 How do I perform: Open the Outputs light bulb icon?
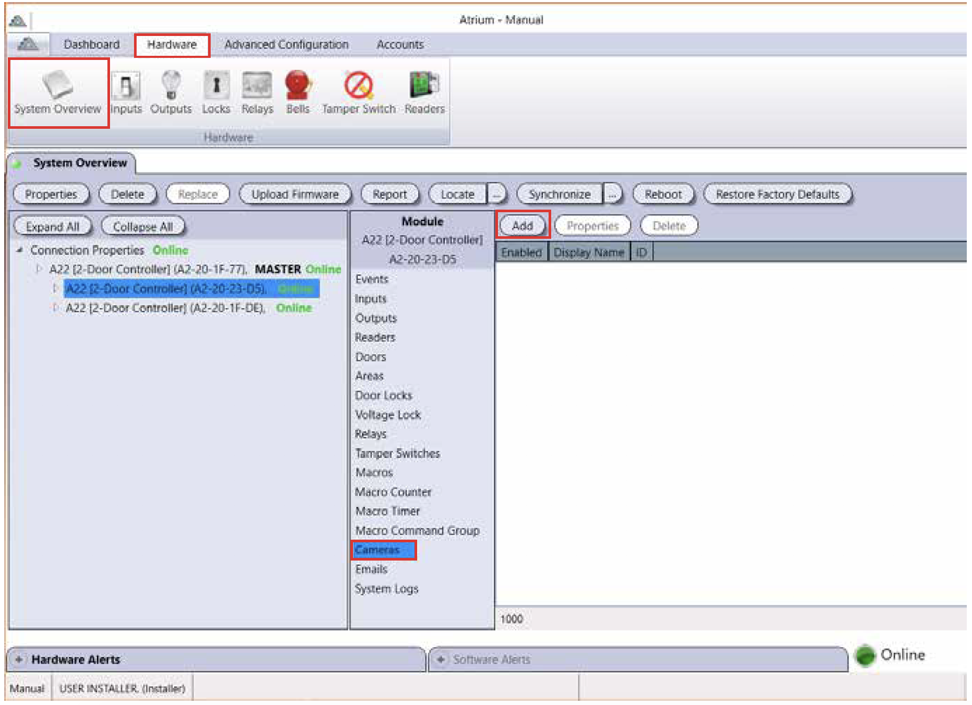tap(171, 93)
